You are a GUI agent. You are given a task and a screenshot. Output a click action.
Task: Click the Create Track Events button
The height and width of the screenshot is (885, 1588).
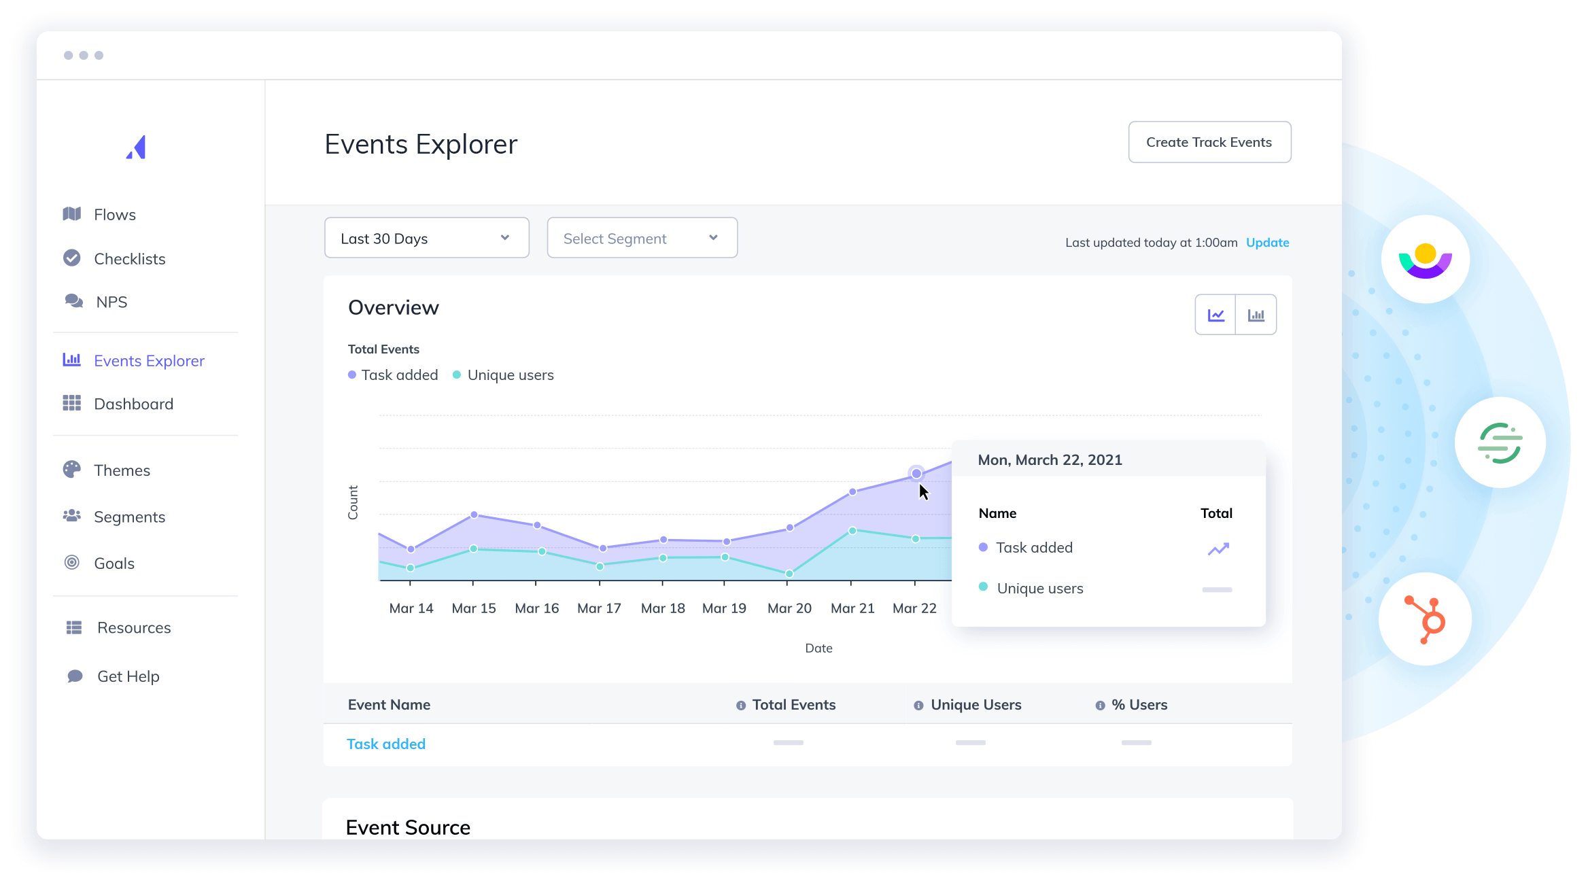[1209, 142]
